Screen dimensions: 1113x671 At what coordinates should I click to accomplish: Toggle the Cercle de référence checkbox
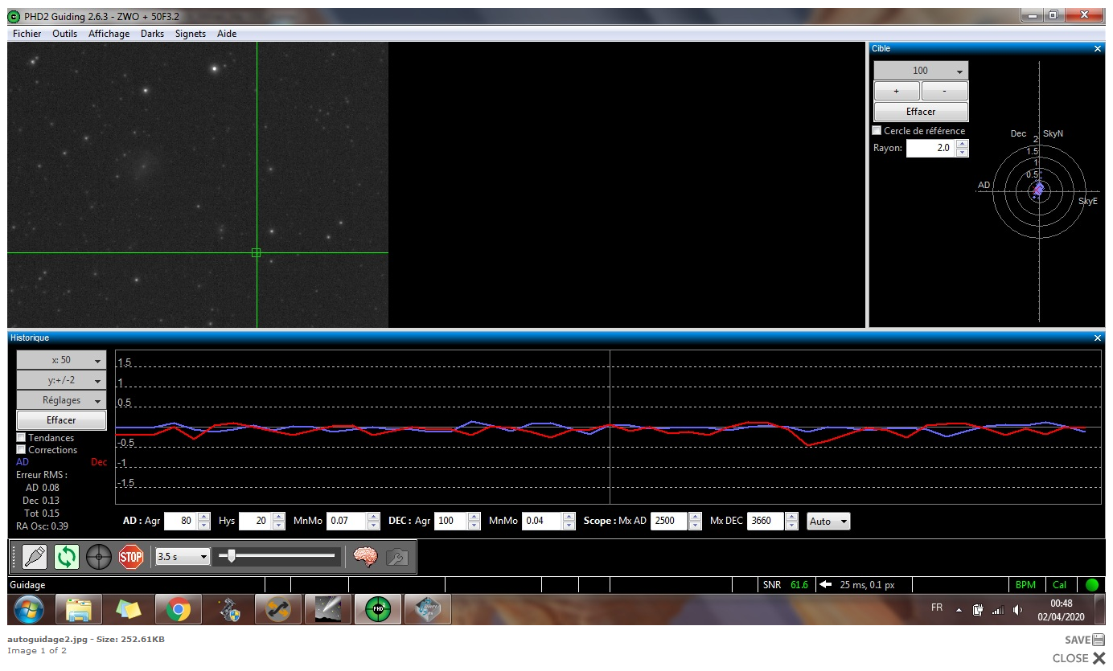tap(877, 131)
